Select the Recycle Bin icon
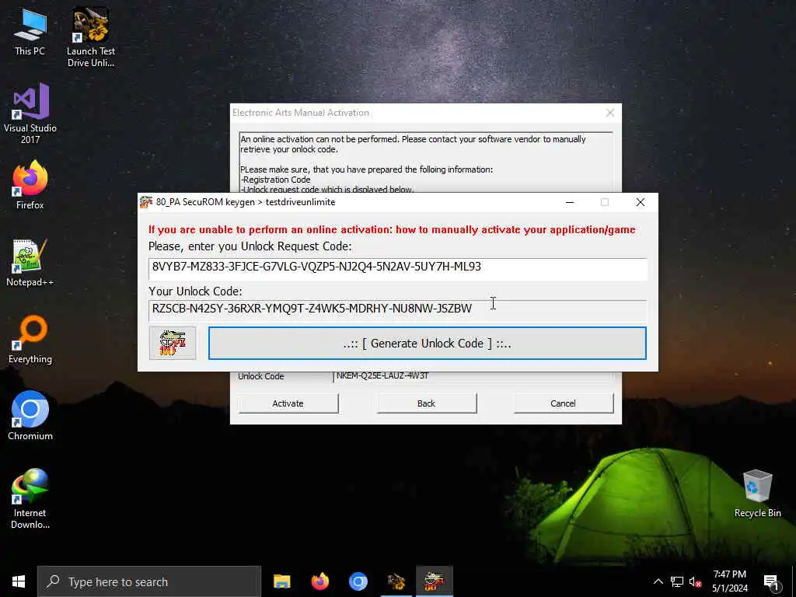 [757, 494]
